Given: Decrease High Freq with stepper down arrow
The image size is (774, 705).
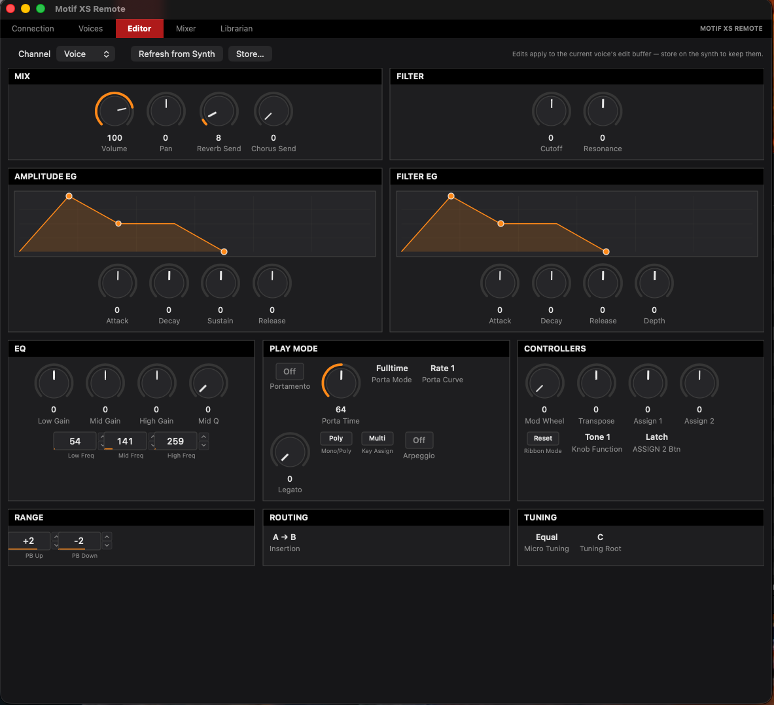Looking at the screenshot, I should pos(203,445).
